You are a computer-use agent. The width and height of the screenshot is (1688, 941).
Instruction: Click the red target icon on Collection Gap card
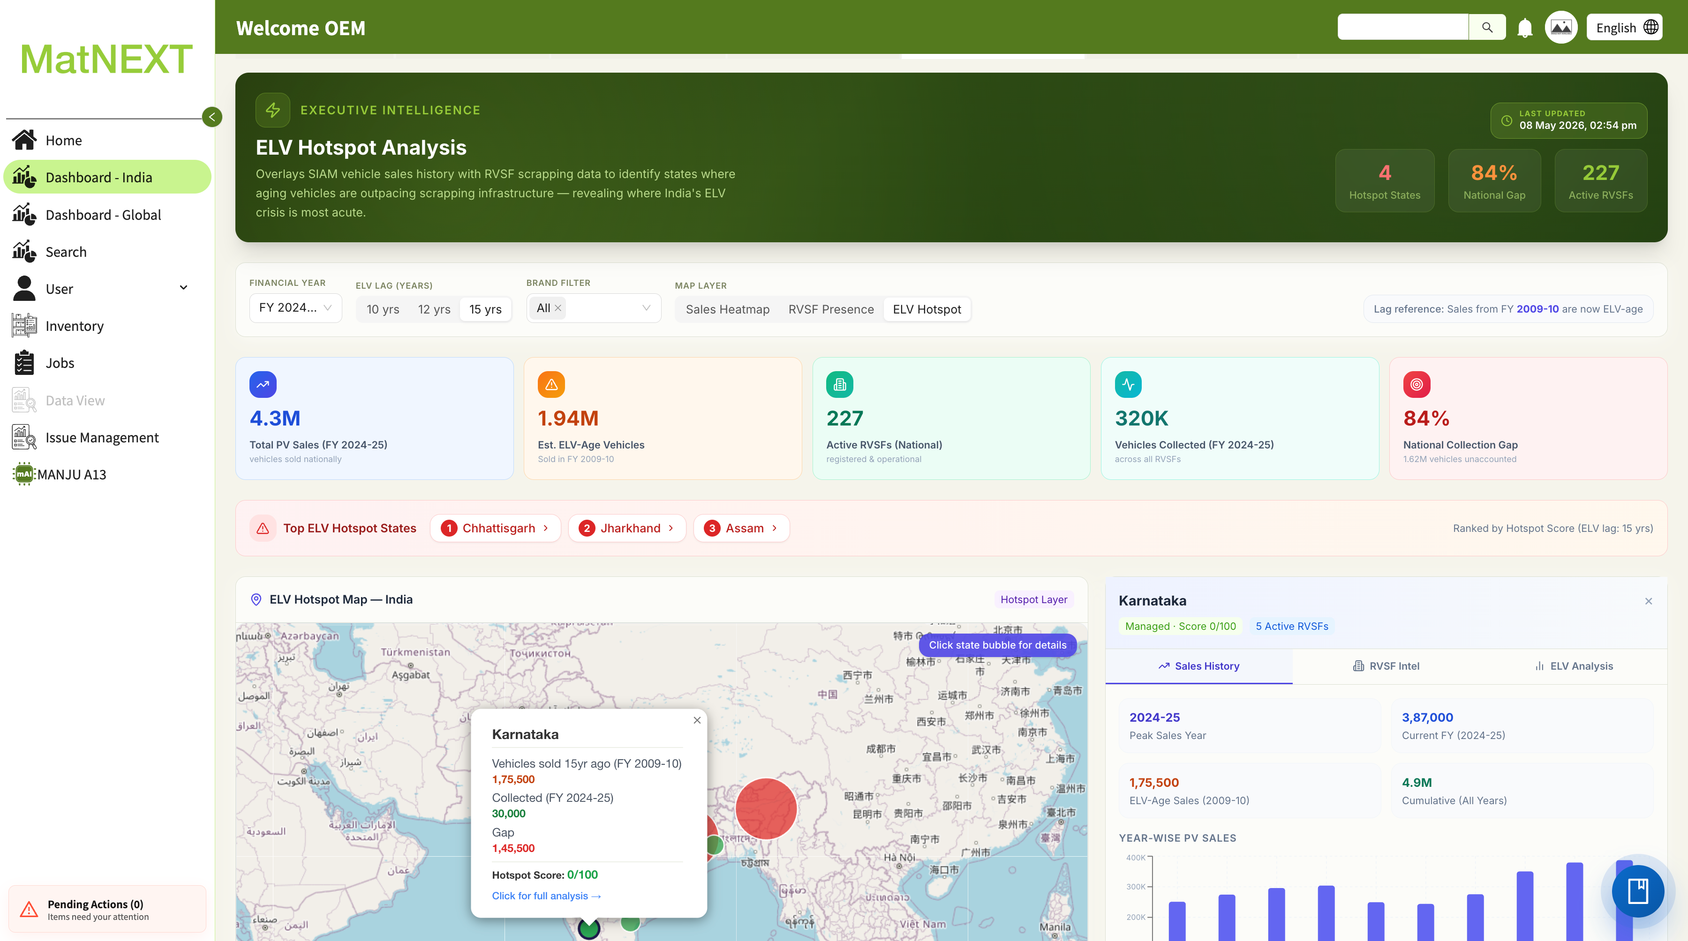1416,384
